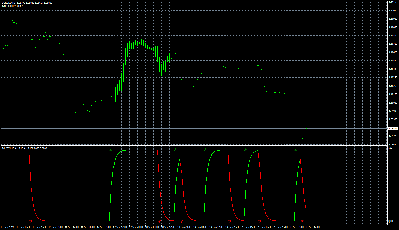
Task: Click the red down arrow near 13 Sep 12:00
Action: 31,221
